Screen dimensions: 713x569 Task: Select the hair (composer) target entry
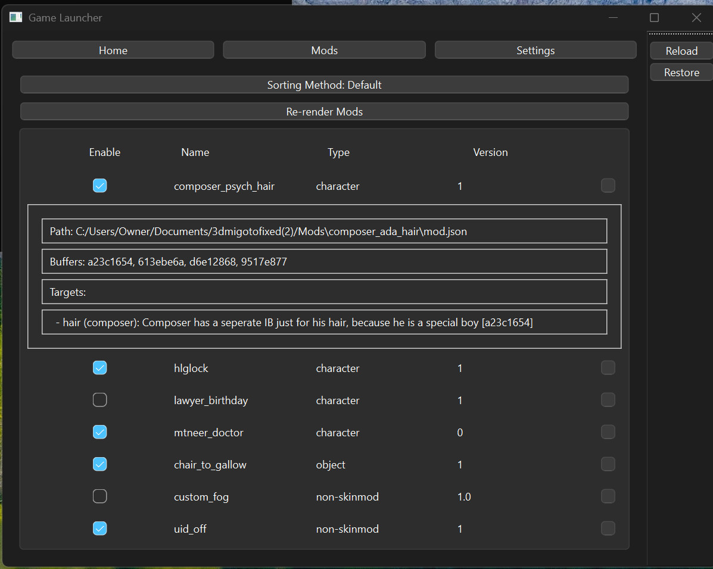coord(324,321)
